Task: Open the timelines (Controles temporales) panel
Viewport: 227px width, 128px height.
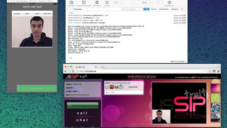Action: (x=84, y=4)
